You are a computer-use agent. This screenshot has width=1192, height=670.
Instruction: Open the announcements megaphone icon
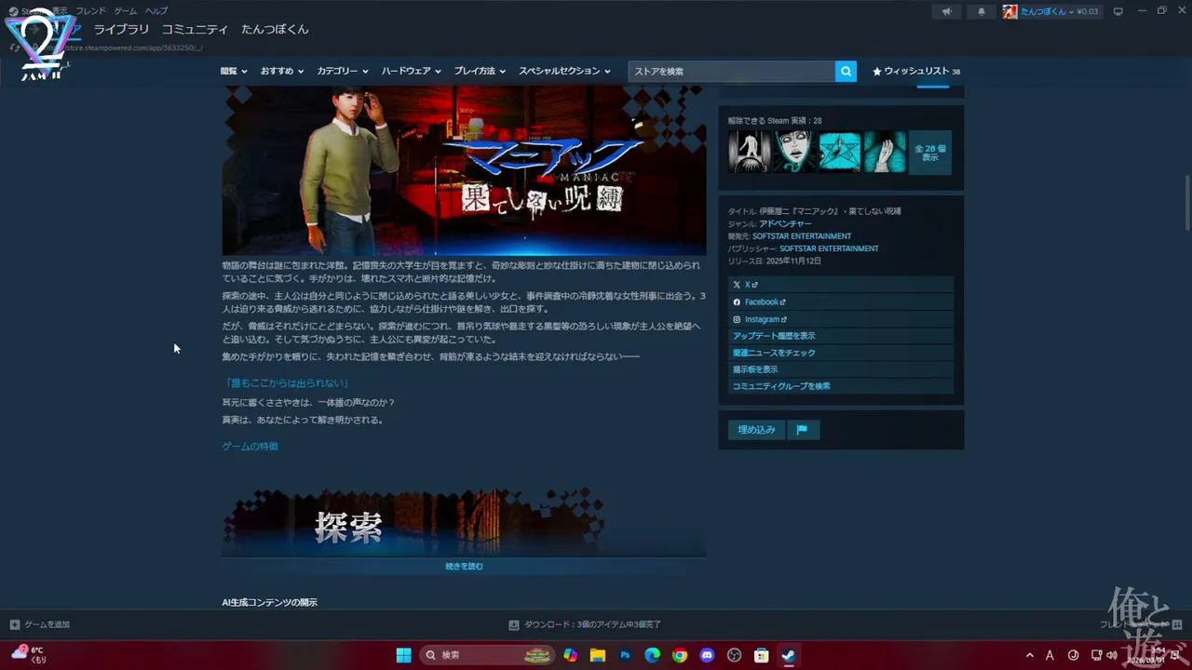tap(946, 11)
